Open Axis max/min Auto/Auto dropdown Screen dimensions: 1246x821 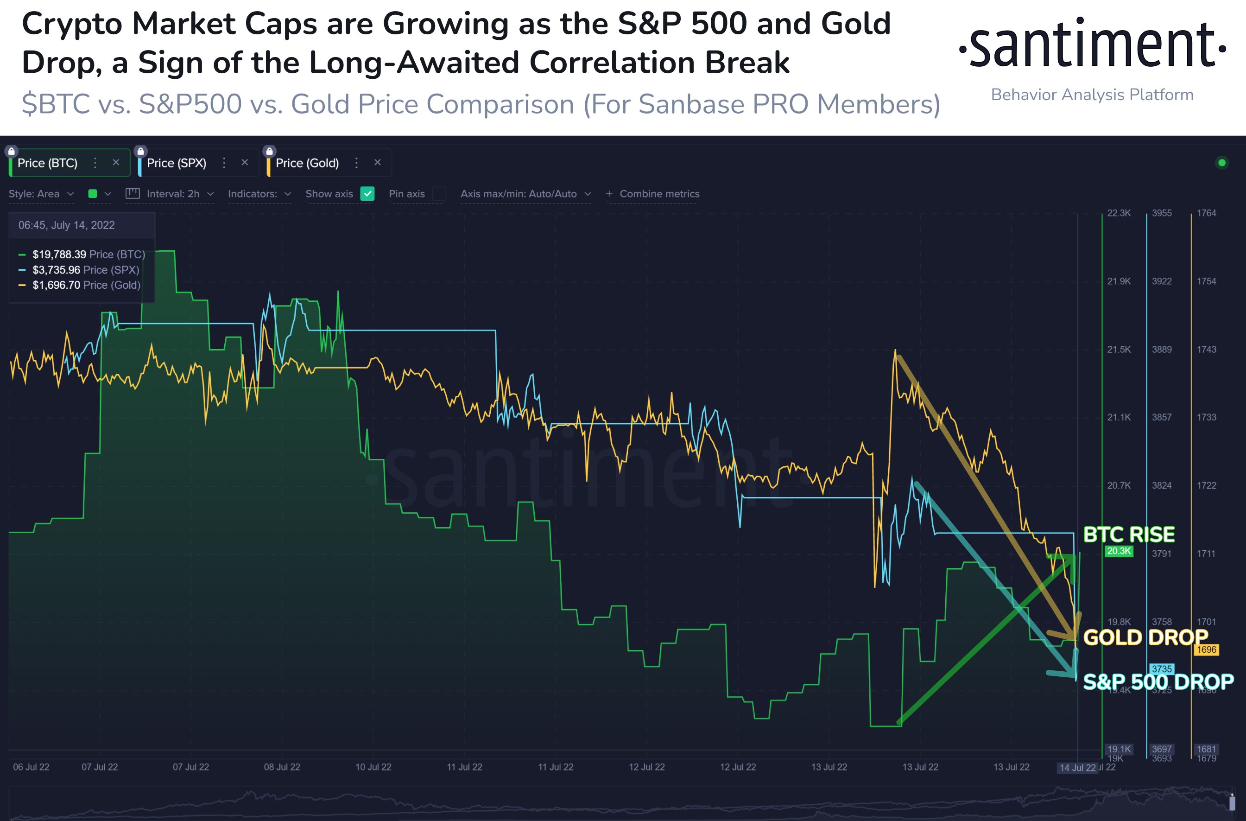tap(525, 194)
